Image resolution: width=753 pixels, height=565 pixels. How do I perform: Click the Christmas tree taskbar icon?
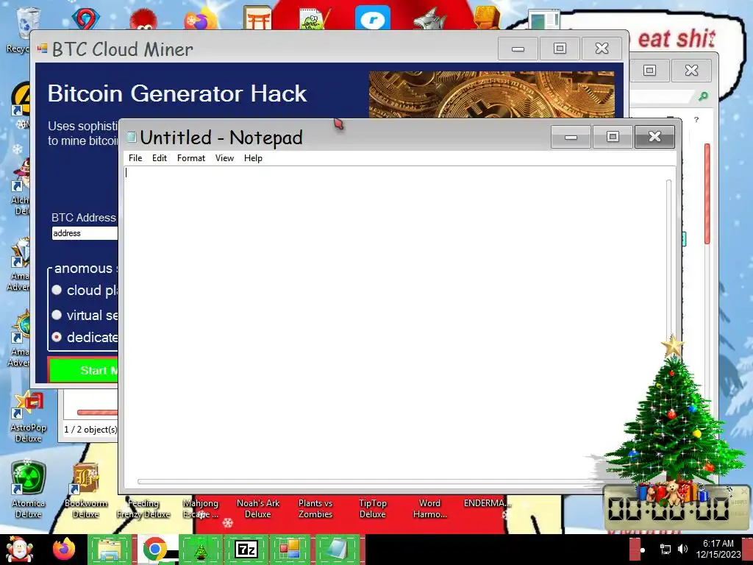click(201, 550)
